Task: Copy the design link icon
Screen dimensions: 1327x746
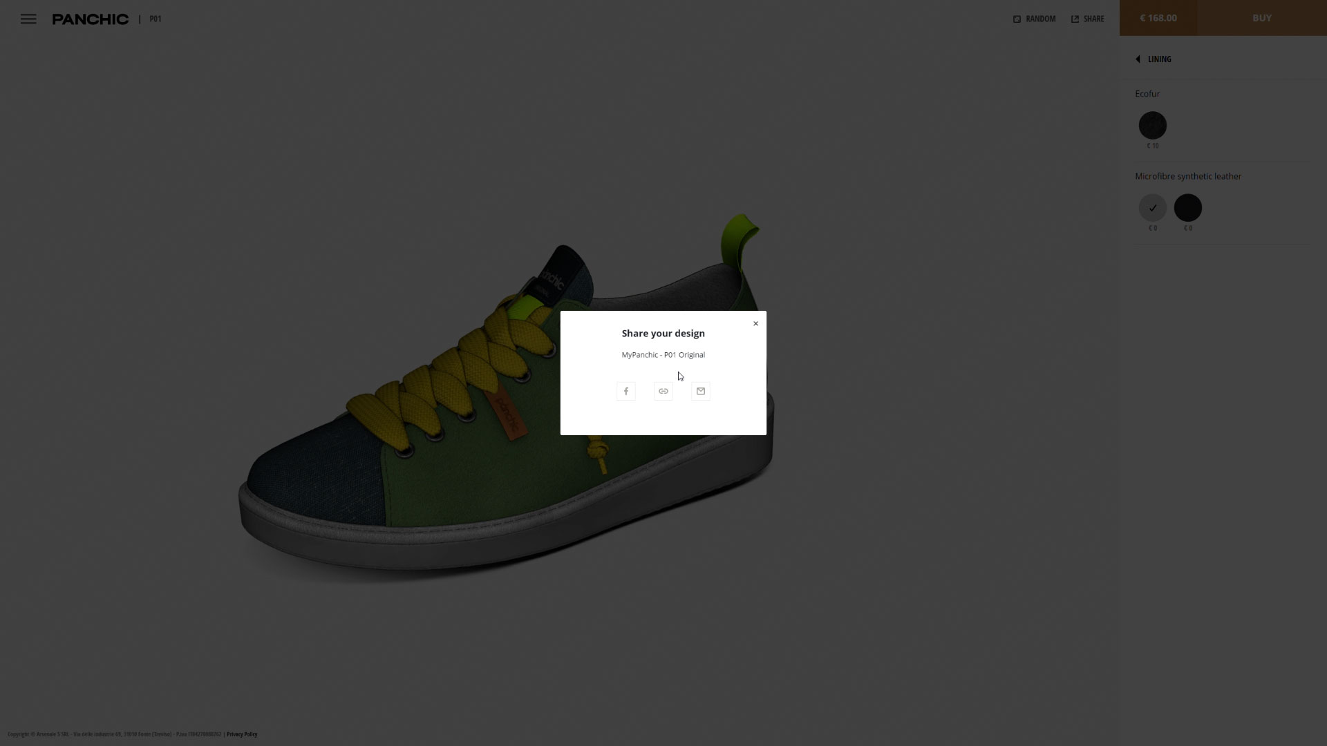Action: pos(663,392)
